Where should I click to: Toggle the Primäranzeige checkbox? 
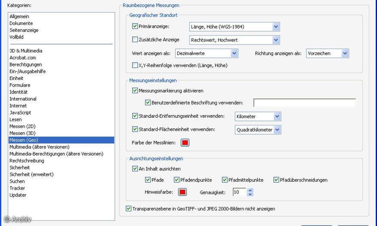click(135, 26)
